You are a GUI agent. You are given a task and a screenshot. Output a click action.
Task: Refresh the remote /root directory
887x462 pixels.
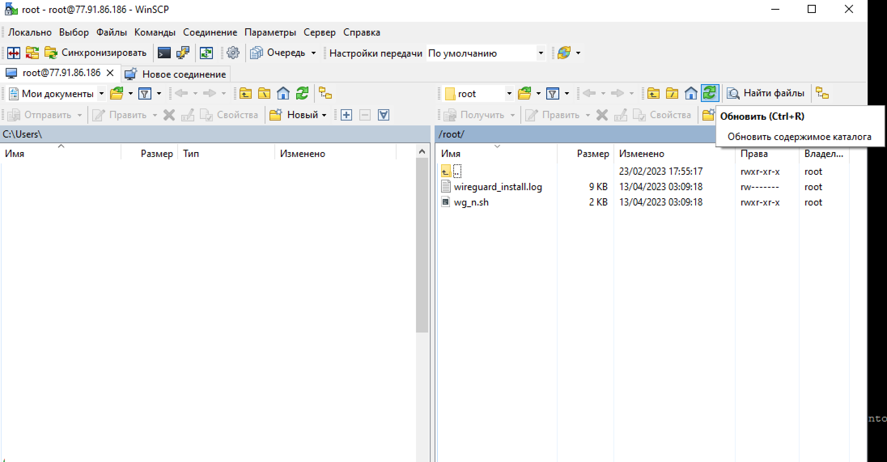click(709, 93)
